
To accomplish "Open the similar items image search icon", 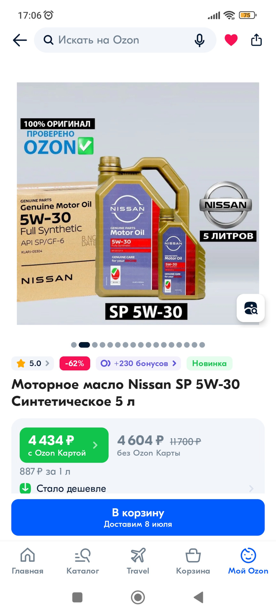I will point(251,308).
